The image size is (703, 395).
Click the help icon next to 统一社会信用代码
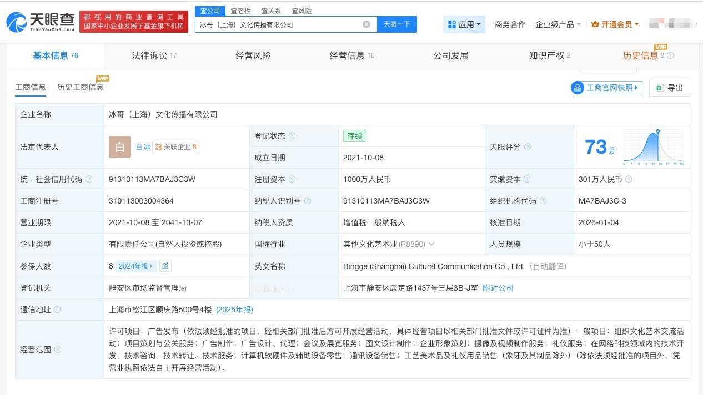click(x=89, y=179)
